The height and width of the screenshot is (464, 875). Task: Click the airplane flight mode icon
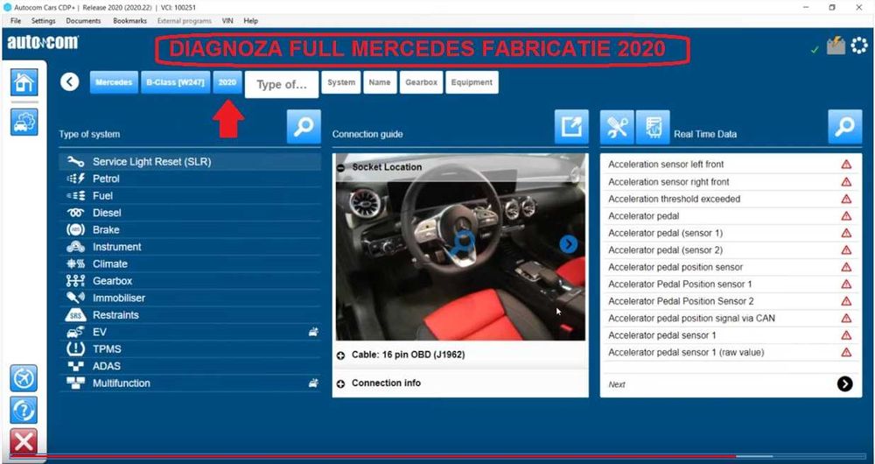24,378
